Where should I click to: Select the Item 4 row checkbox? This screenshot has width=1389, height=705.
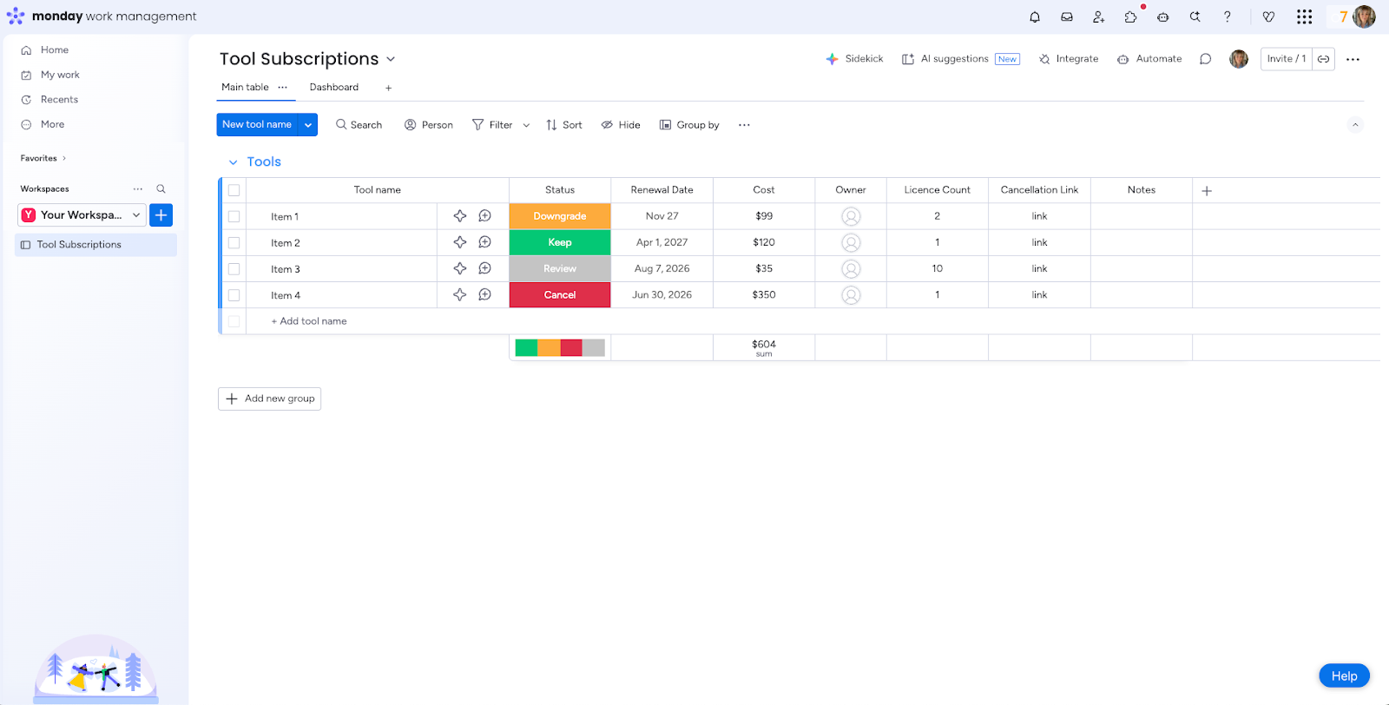234,295
